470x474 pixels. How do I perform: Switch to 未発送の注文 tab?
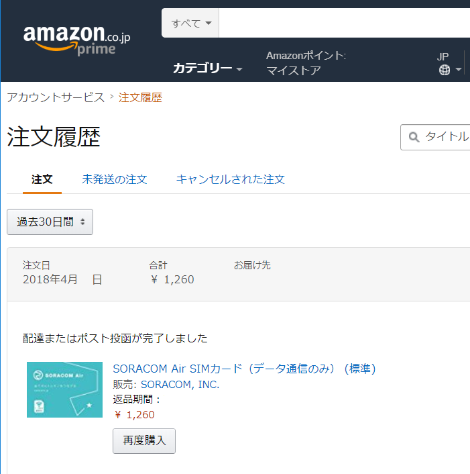115,179
